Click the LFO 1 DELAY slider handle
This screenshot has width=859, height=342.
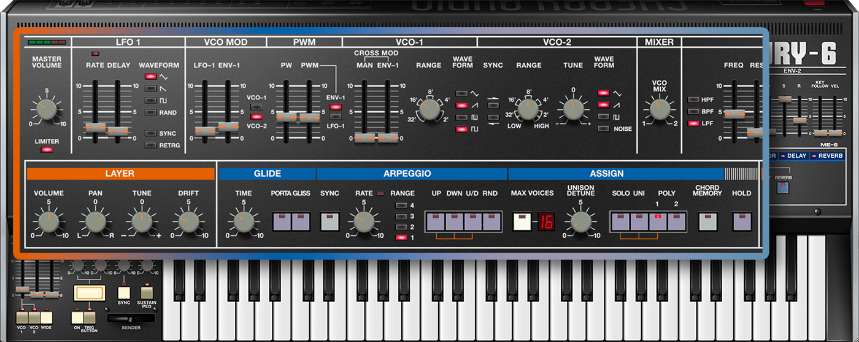click(118, 130)
